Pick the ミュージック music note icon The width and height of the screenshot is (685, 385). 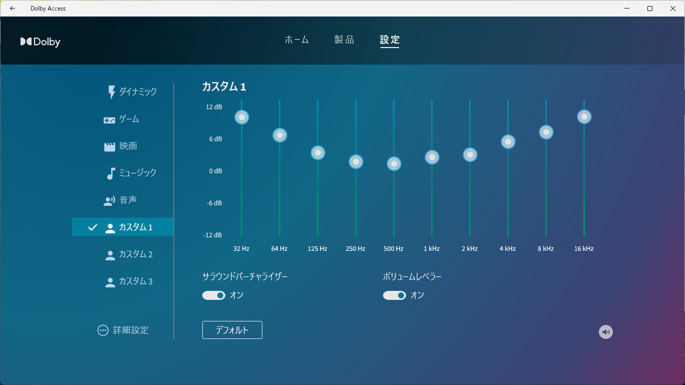tap(111, 173)
